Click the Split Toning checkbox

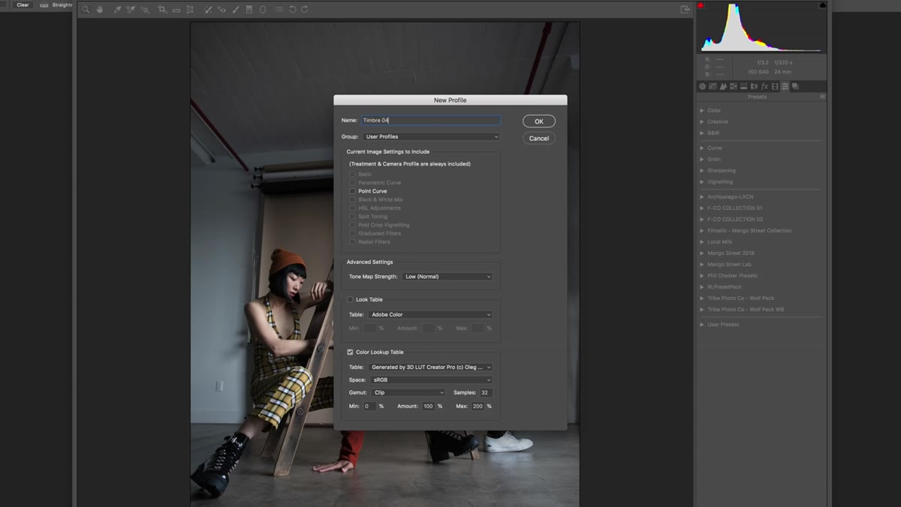[x=351, y=217]
